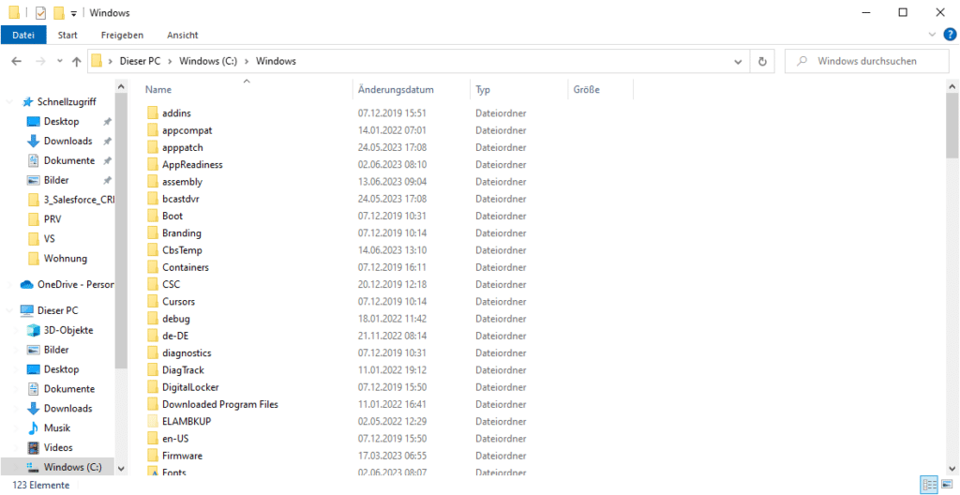Switch to the Ansicht ribbon tab
The width and height of the screenshot is (960, 495).
click(x=183, y=35)
